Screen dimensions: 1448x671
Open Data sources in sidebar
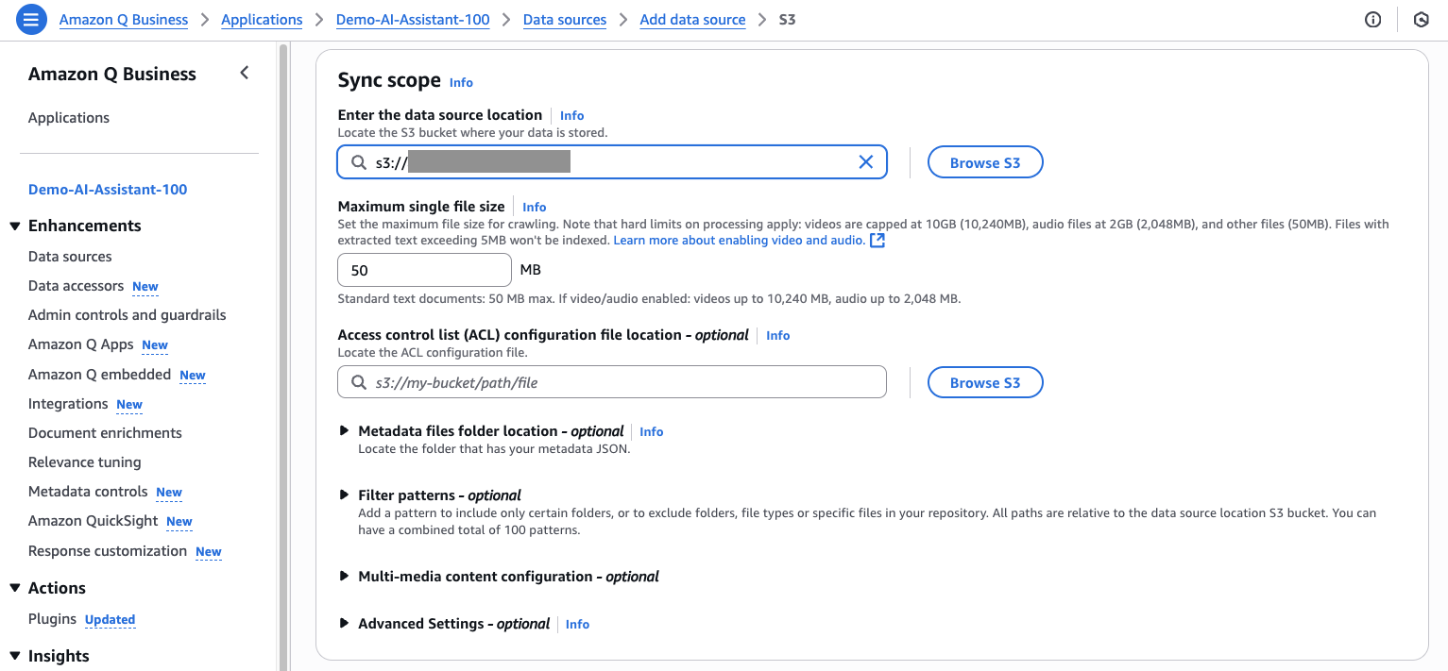click(70, 257)
